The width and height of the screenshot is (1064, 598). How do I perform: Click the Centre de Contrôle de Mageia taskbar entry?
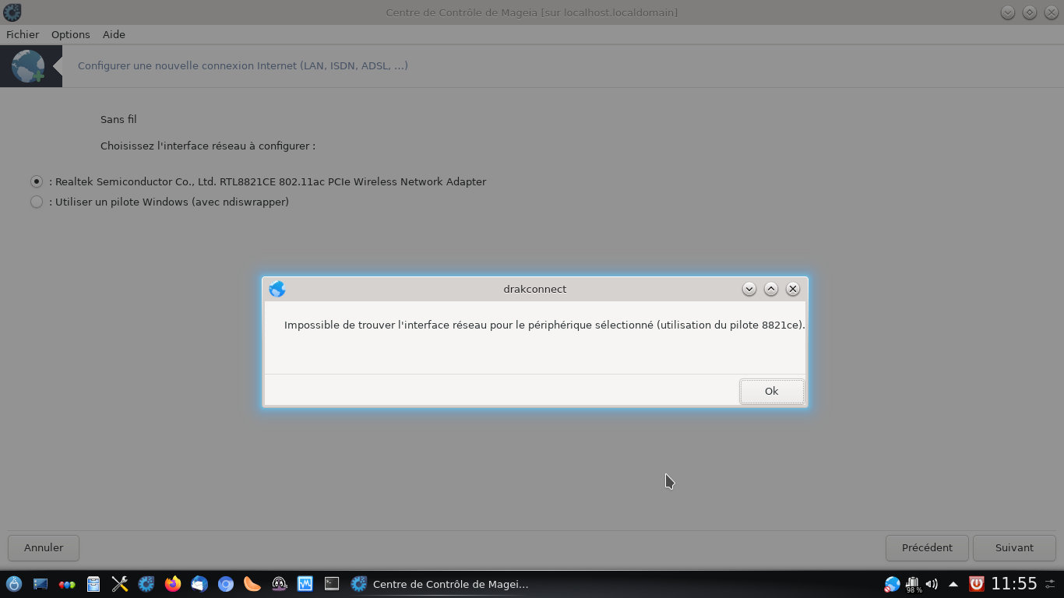tap(440, 584)
